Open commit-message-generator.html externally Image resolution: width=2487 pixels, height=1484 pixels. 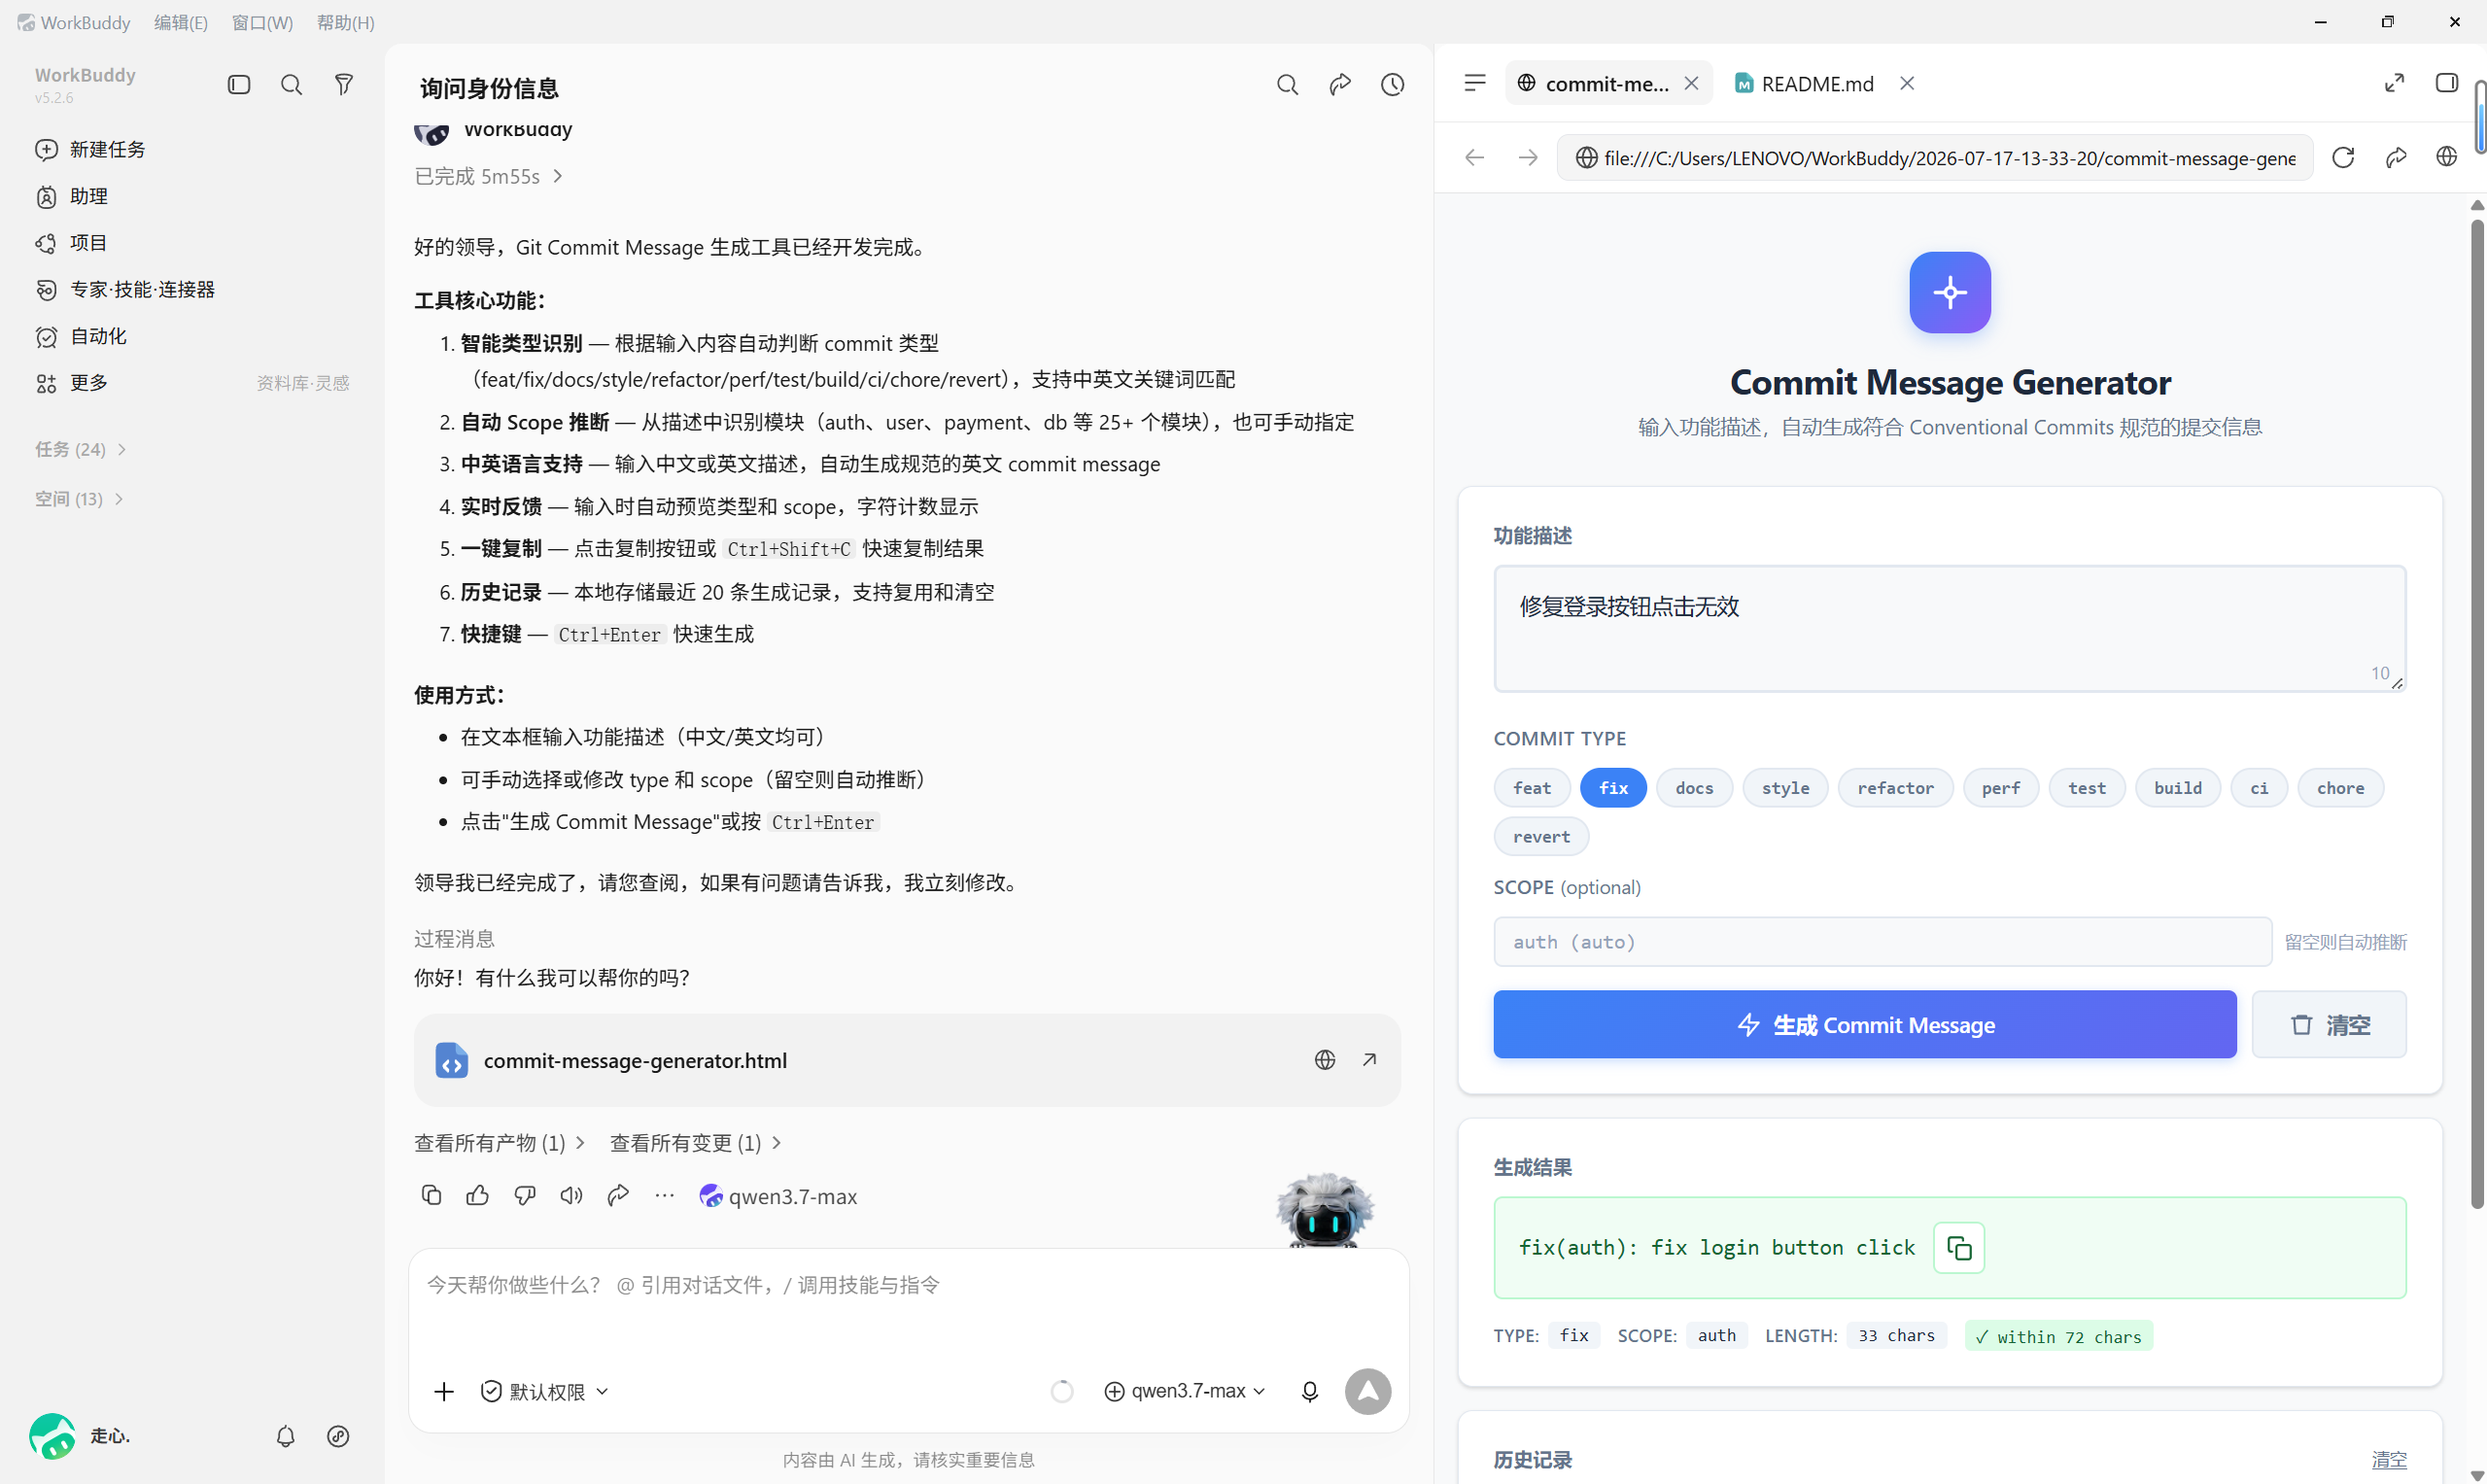[x=1370, y=1060]
